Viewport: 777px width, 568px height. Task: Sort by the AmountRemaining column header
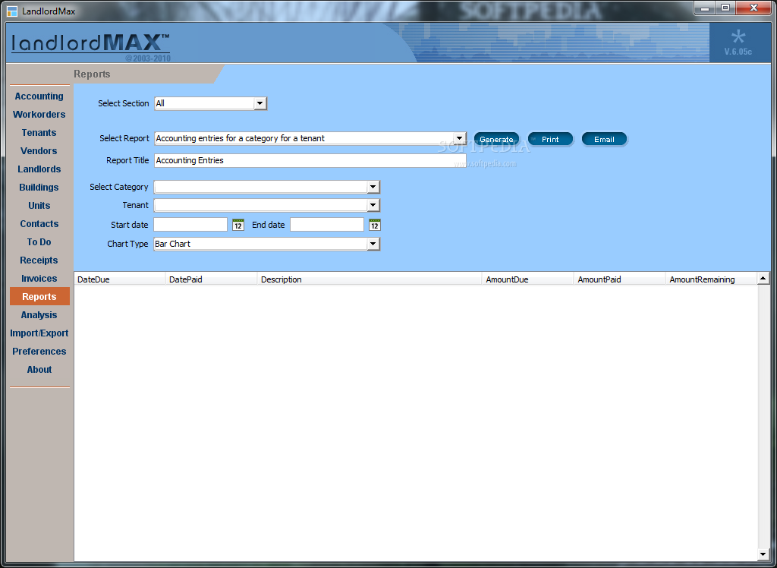pos(711,279)
